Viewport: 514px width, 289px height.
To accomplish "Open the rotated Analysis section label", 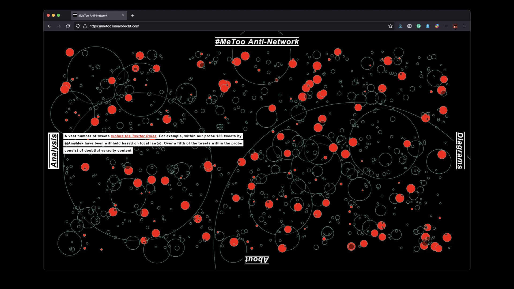I will coord(54,151).
